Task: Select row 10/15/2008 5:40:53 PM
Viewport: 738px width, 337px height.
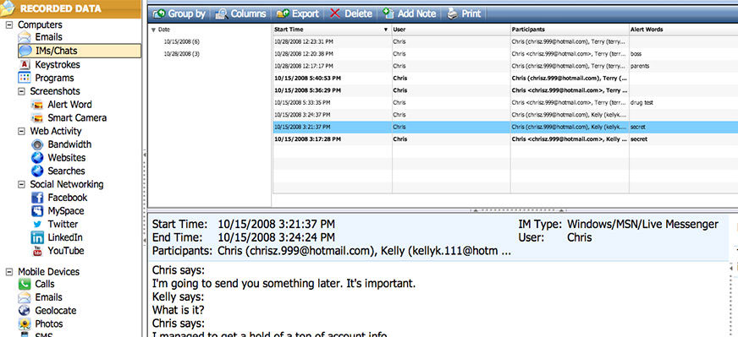Action: point(505,78)
